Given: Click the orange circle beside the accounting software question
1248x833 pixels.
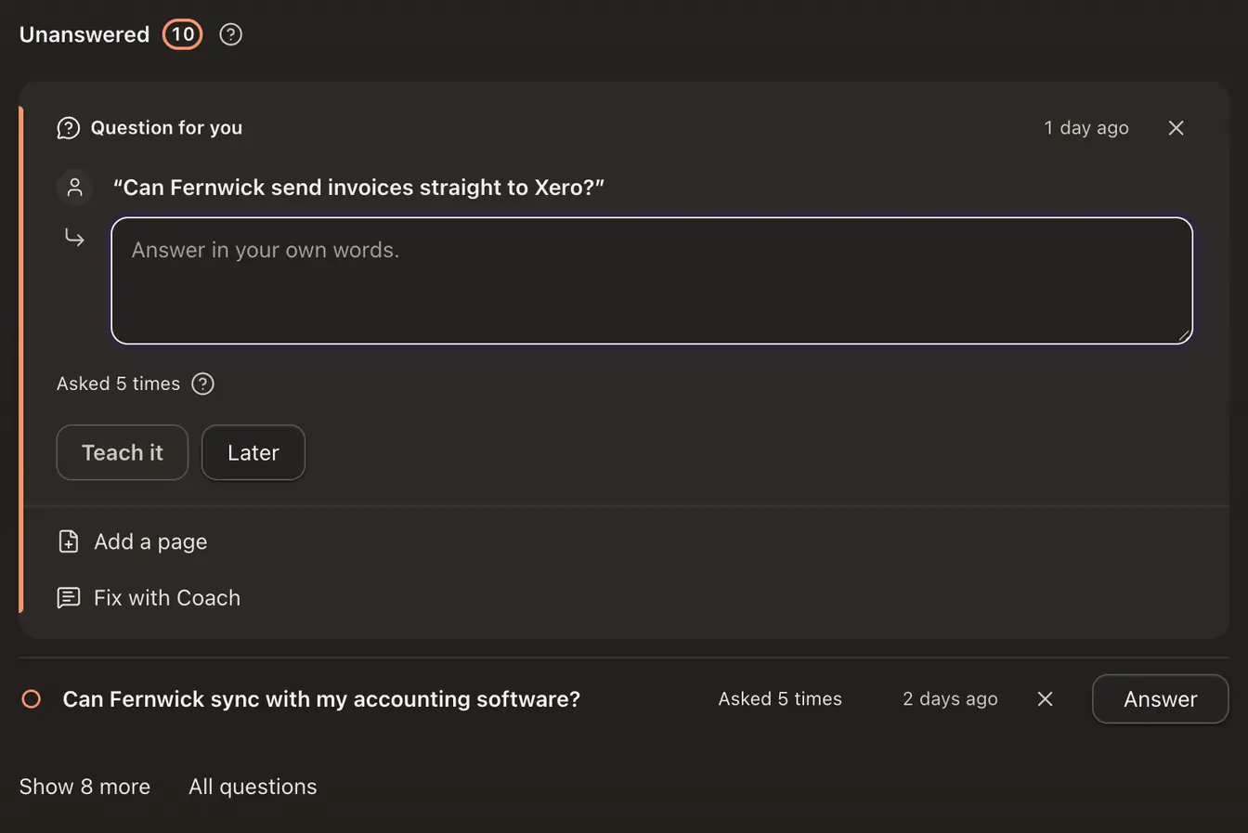Looking at the screenshot, I should click(x=32, y=699).
